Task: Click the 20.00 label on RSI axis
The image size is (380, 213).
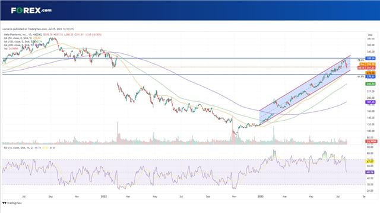Action: coord(370,191)
